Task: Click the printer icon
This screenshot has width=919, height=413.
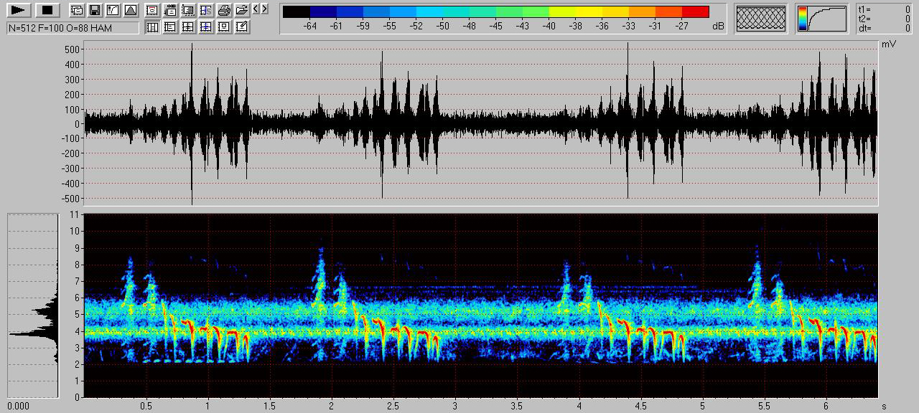Action: [224, 10]
